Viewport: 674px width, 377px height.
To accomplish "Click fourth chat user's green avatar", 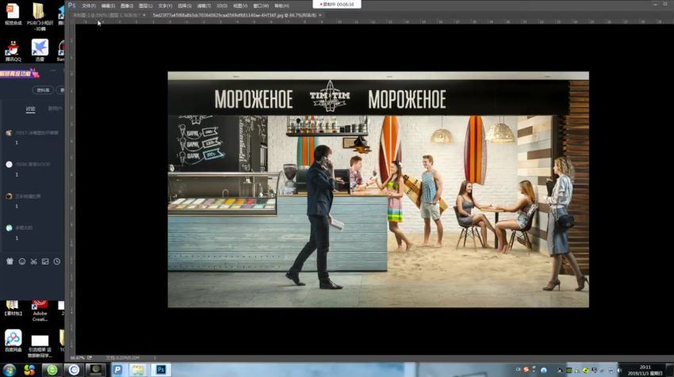I will tap(9, 228).
